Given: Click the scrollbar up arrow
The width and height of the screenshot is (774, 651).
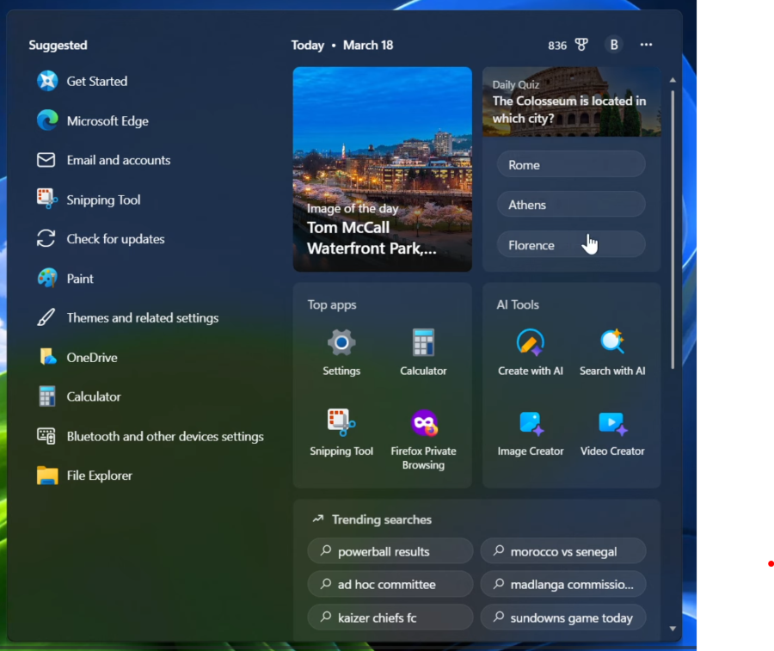Looking at the screenshot, I should point(673,80).
